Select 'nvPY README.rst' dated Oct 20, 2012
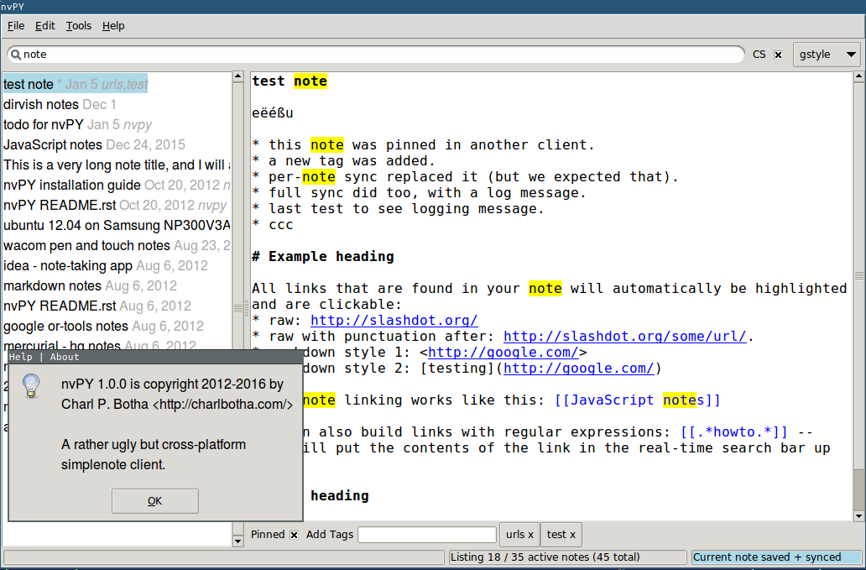The width and height of the screenshot is (866, 570). pyautogui.click(x=115, y=206)
